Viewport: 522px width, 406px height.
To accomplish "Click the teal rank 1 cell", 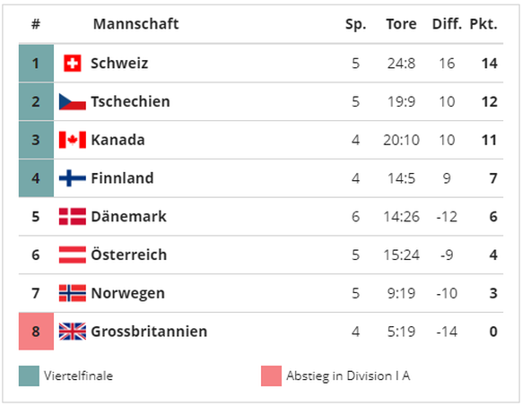I will [x=36, y=64].
